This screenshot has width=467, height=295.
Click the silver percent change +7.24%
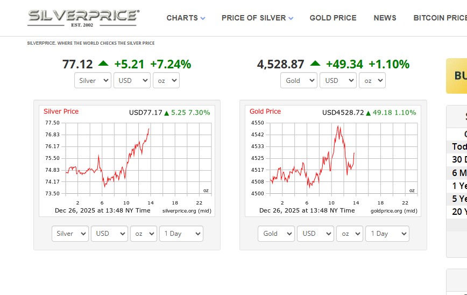pos(171,65)
